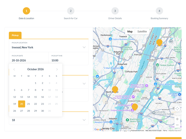The width and height of the screenshot is (186, 139).
Task: Click October 2026 month header
Action: pos(36,69)
